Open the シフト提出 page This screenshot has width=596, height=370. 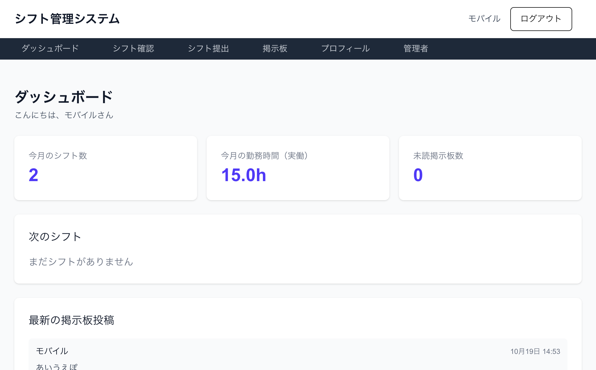[208, 49]
